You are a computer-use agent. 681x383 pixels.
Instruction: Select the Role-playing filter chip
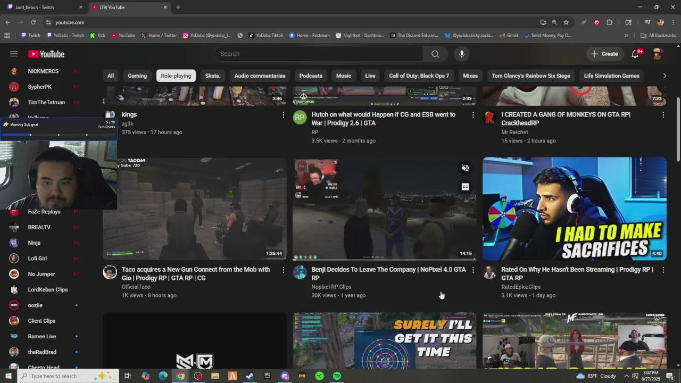[176, 76]
